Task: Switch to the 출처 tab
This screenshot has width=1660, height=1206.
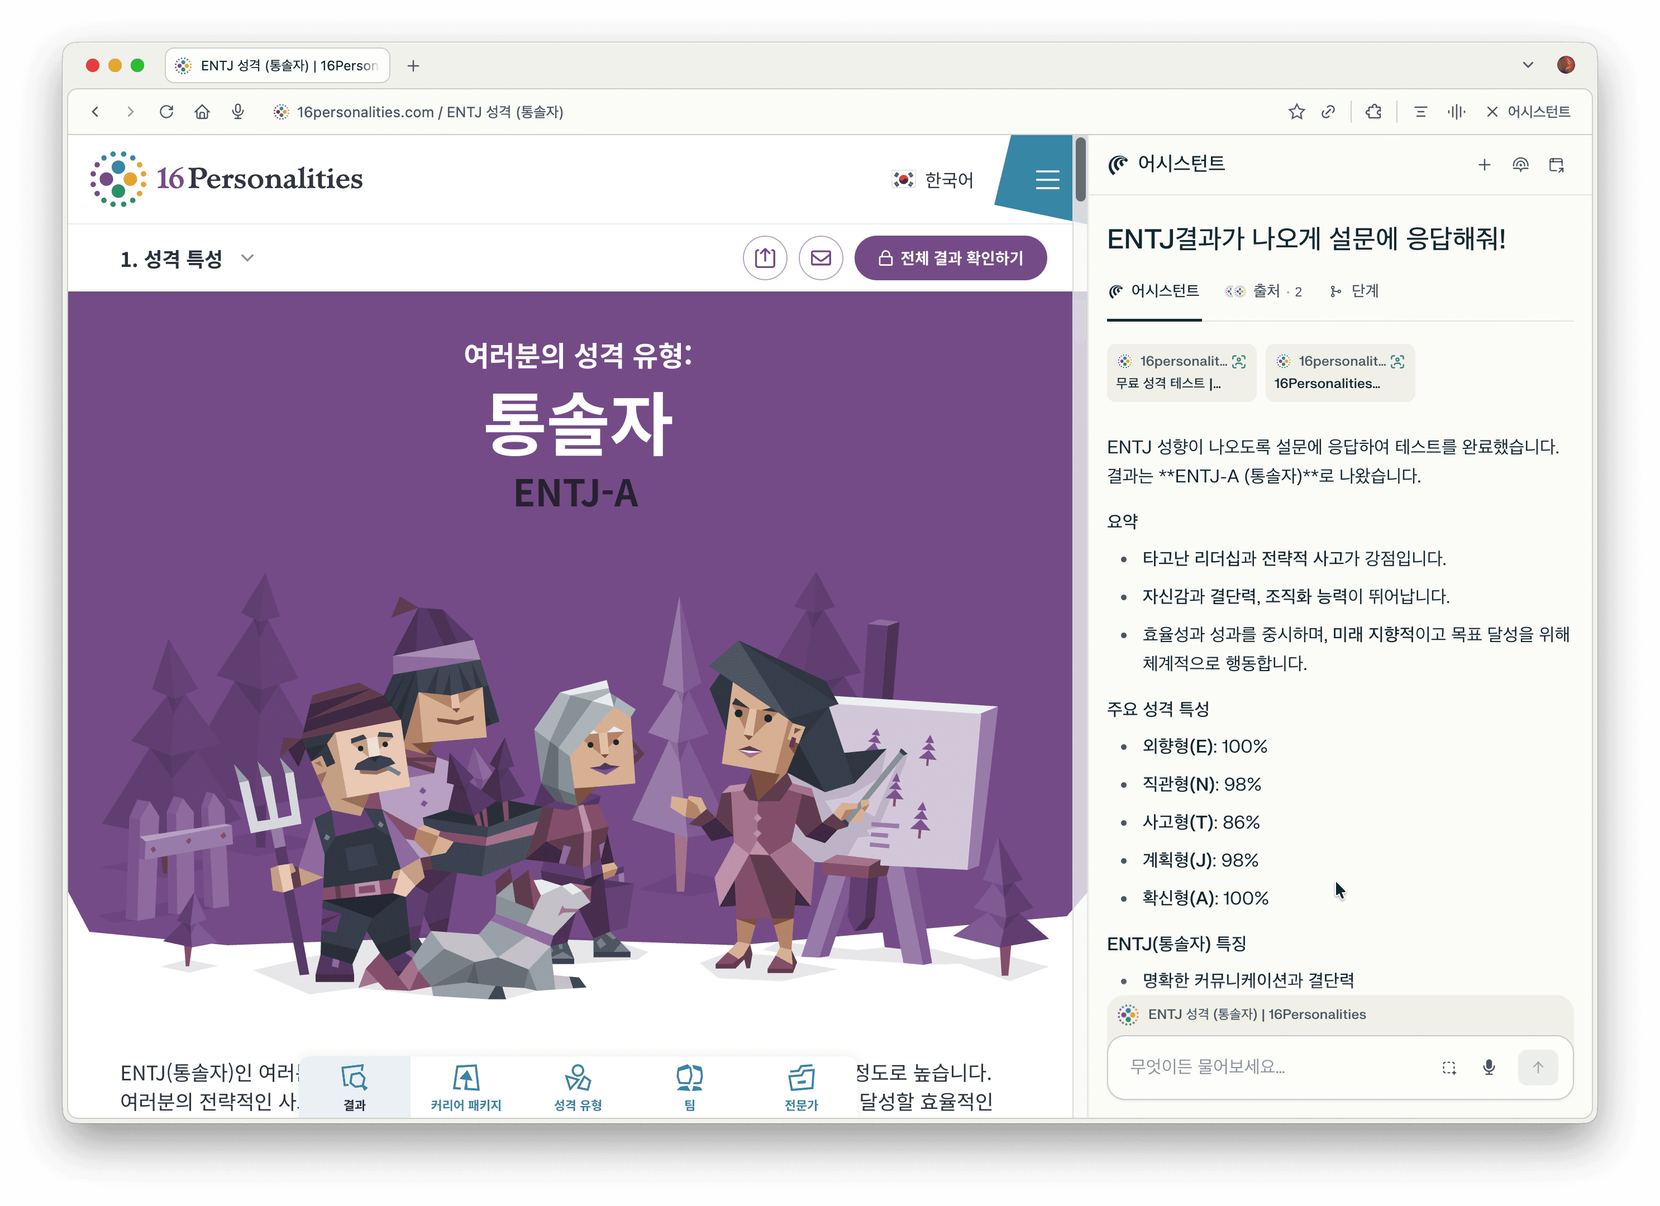Action: point(1263,291)
